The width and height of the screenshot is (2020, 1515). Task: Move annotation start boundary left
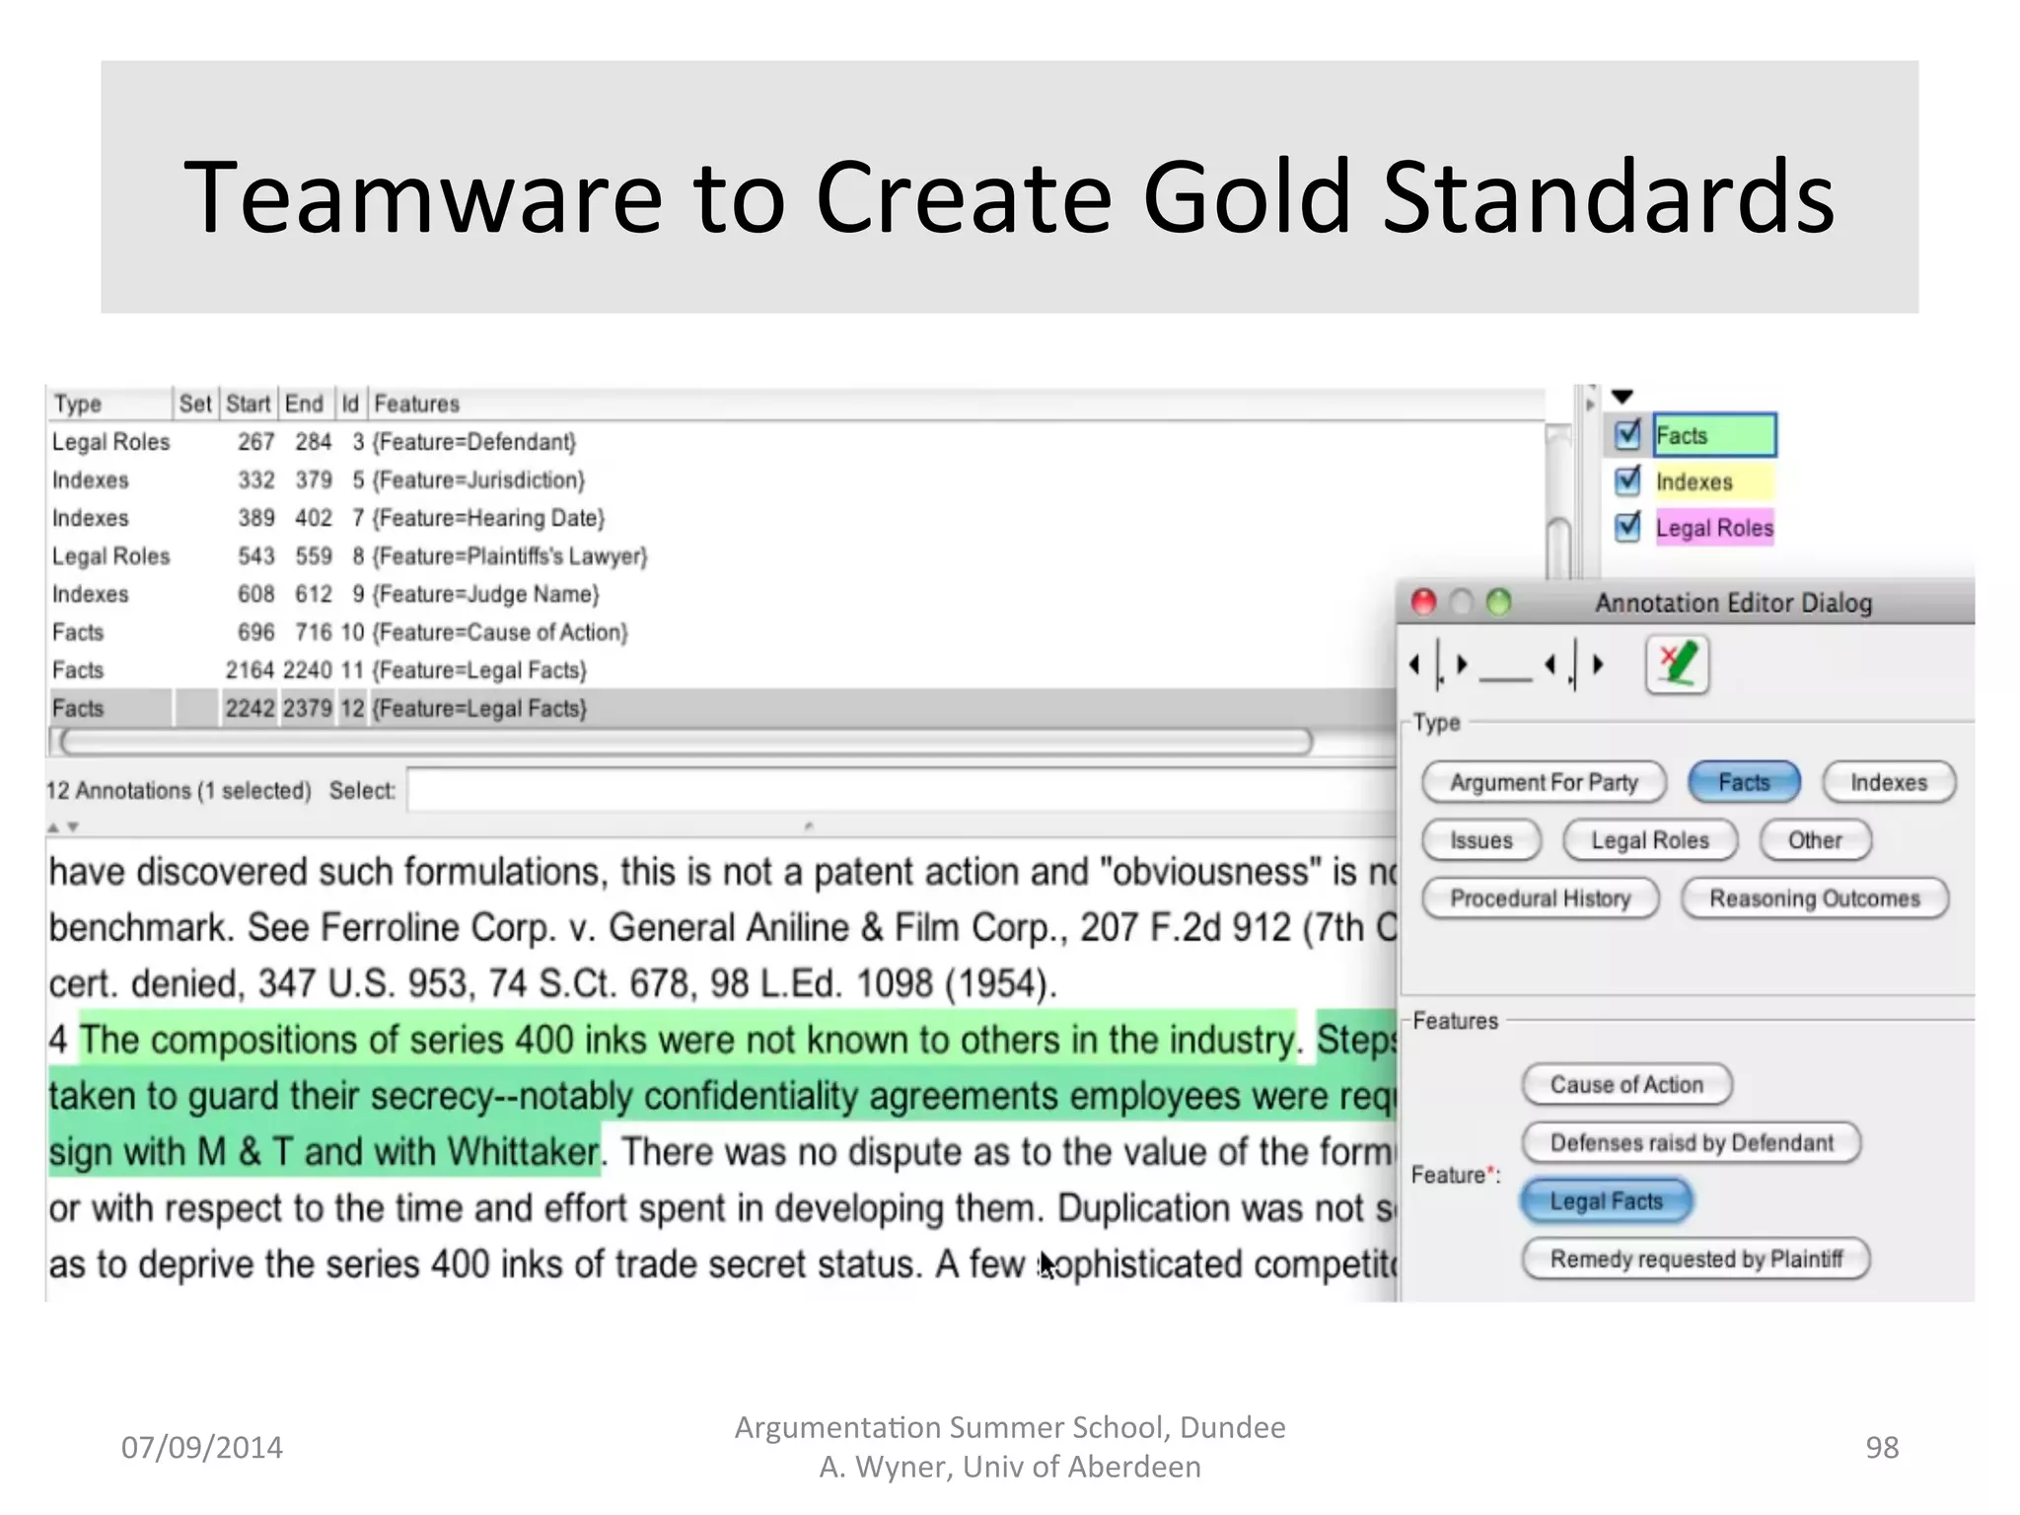point(1415,664)
